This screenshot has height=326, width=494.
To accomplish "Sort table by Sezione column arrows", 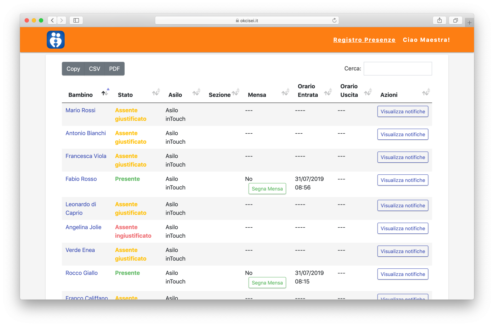I will (235, 93).
